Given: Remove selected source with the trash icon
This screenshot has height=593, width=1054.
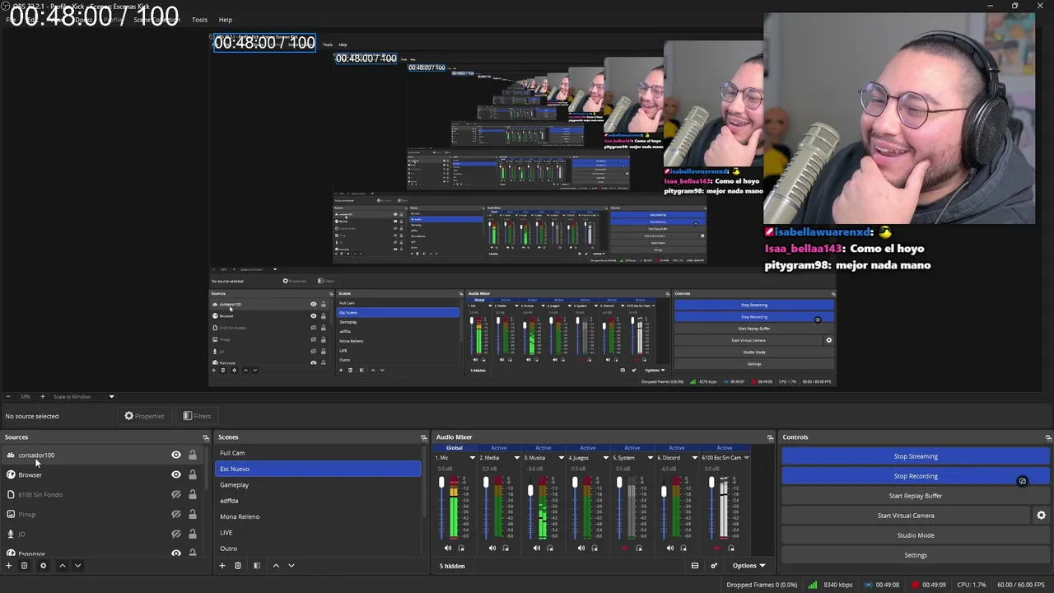Looking at the screenshot, I should pyautogui.click(x=25, y=566).
